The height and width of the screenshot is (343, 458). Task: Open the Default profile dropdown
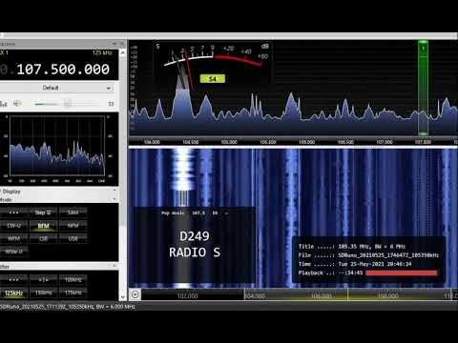(56, 88)
